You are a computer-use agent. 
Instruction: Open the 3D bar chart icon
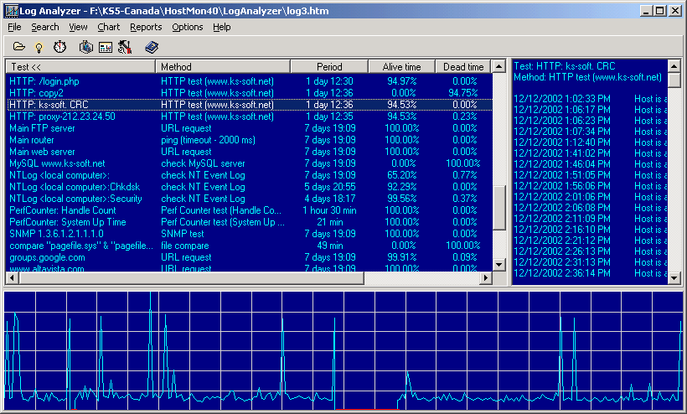[x=85, y=46]
